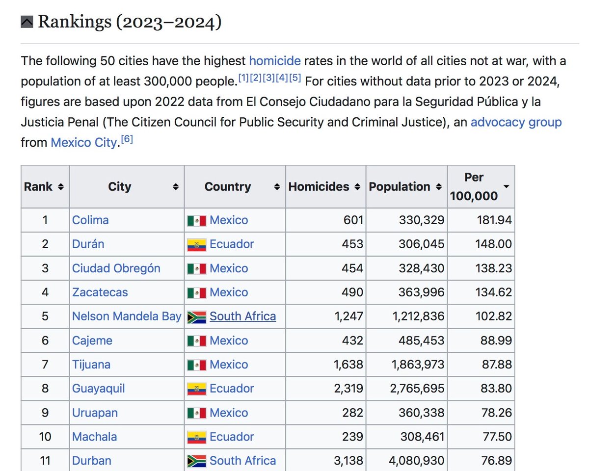The image size is (589, 471).
Task: Open citation reference [6]
Action: [127, 140]
